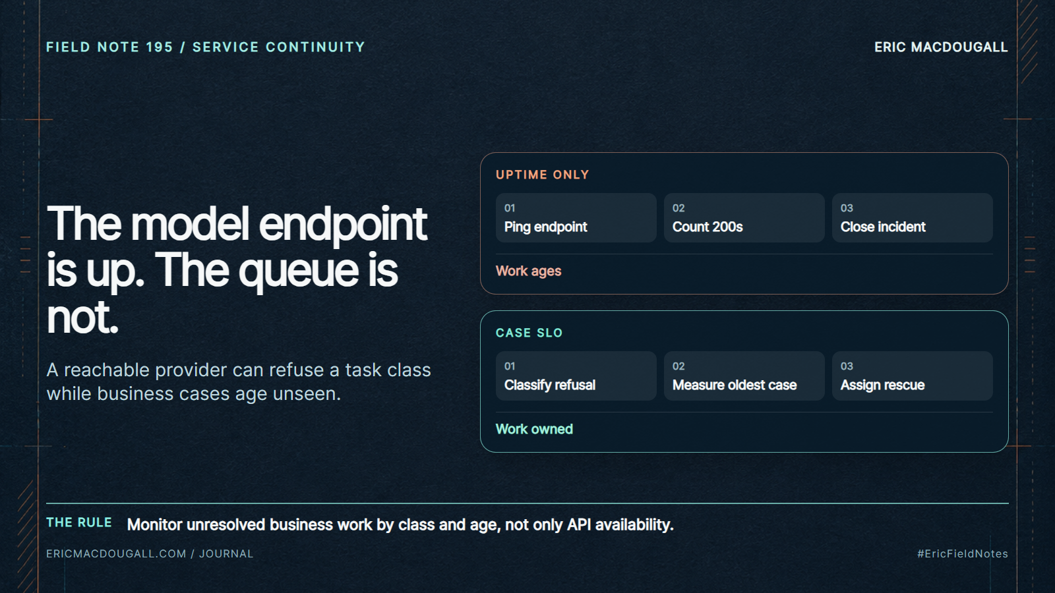The image size is (1055, 593).
Task: Click the Ping endpoint step card
Action: [x=576, y=217]
